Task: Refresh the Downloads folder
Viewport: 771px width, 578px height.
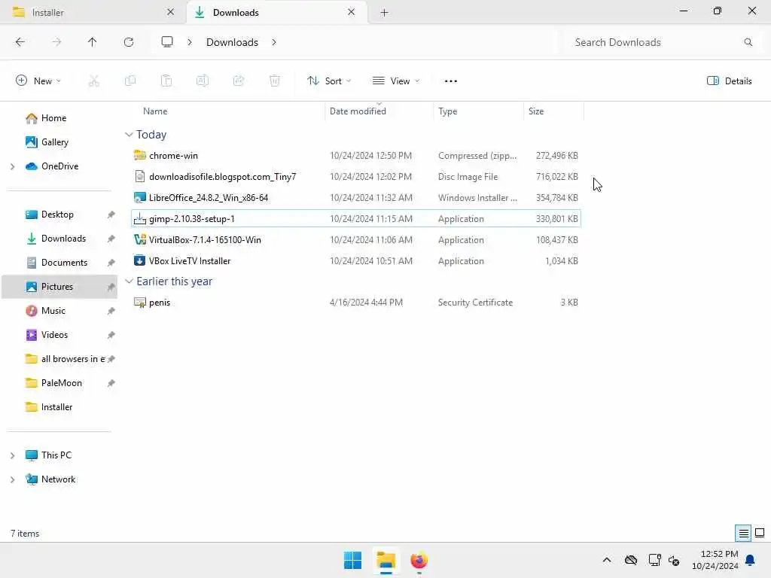Action: 128,42
